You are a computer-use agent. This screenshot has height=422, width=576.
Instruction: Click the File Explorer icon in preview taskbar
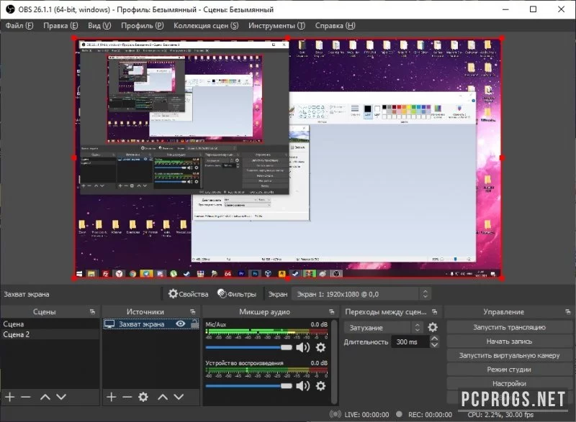[x=91, y=273]
